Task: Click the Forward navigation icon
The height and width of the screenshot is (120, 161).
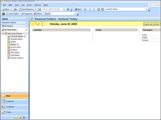Action: point(85,9)
